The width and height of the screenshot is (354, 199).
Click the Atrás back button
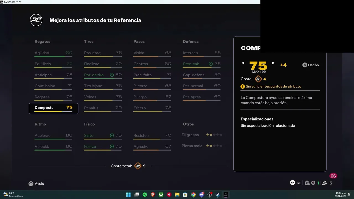(36, 184)
